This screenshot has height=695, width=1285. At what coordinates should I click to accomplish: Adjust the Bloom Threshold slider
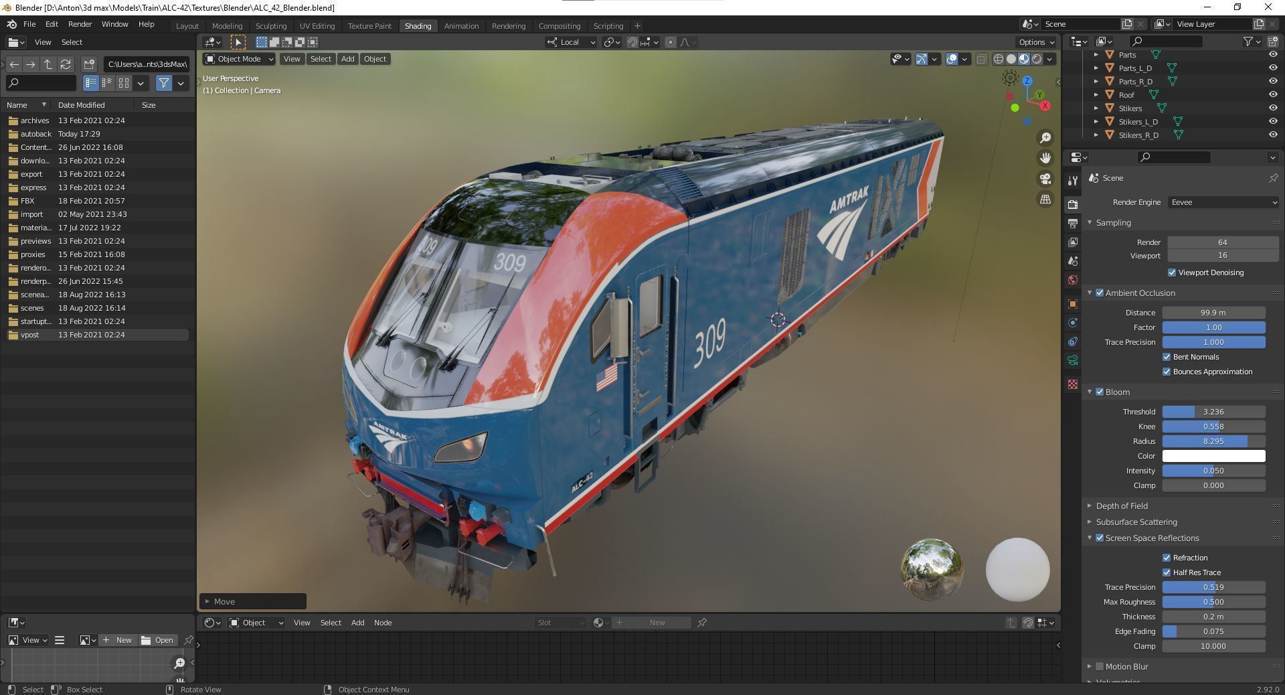1213,412
